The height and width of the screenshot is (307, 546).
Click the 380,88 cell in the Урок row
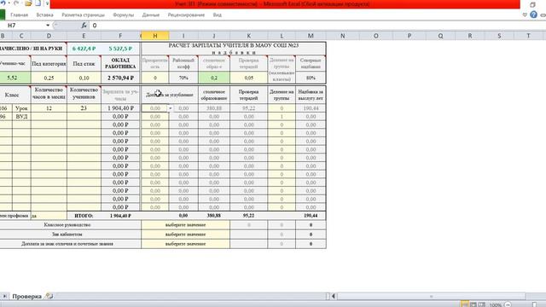point(214,108)
